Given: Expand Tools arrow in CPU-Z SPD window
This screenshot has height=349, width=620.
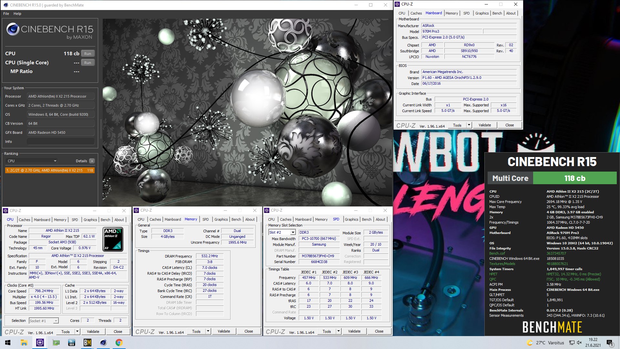Looking at the screenshot, I should 338,331.
